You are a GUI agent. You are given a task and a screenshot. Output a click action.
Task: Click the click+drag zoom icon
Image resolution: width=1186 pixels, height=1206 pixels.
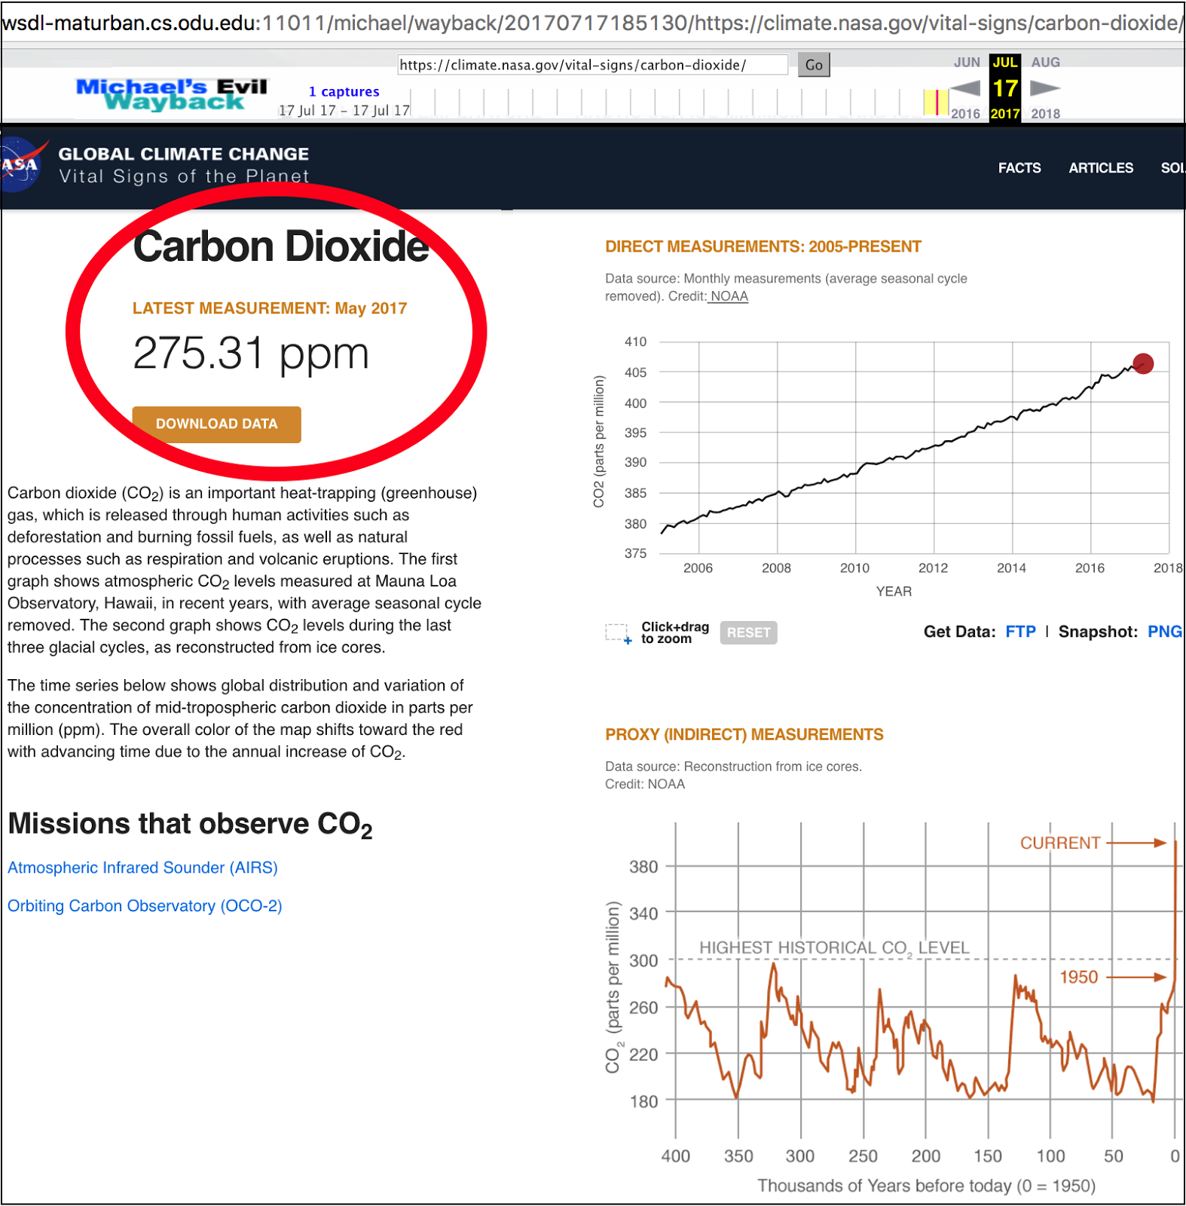(619, 633)
